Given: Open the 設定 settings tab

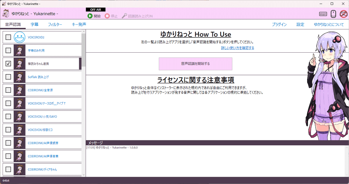Looking at the screenshot, I should 300,24.
